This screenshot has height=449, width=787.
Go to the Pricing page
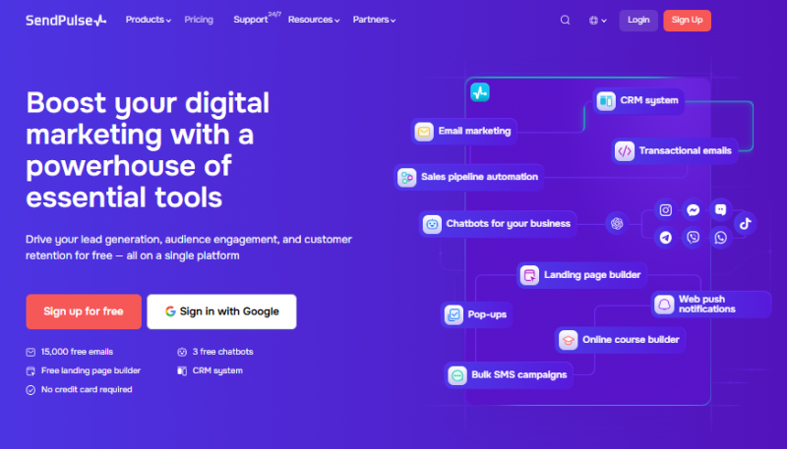coord(199,20)
